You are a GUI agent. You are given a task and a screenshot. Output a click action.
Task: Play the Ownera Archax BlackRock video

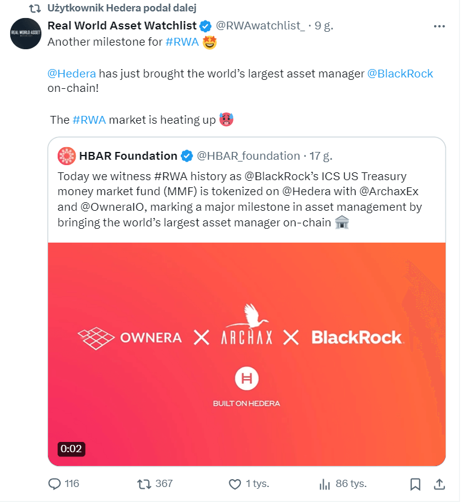(x=247, y=354)
